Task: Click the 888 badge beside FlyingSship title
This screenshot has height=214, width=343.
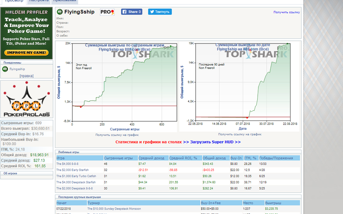Action: coord(60,12)
